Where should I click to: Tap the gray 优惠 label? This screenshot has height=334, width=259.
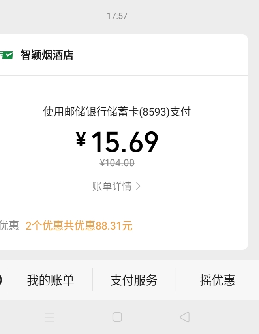[9, 226]
